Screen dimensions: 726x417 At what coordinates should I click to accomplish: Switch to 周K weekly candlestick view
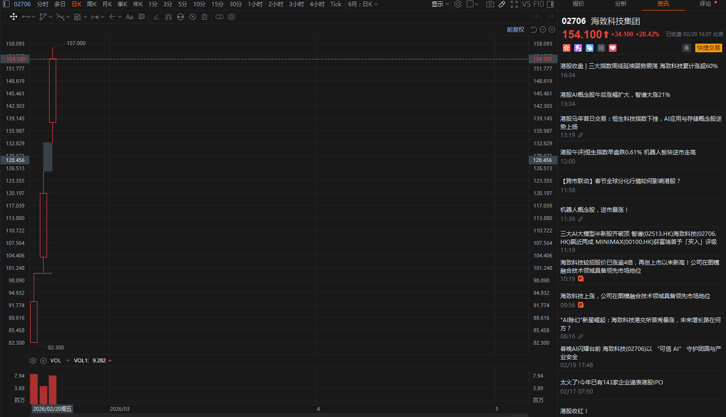[92, 4]
